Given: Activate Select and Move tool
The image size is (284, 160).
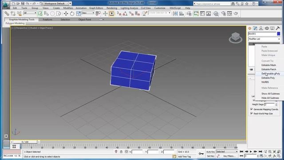Looking at the screenshot, I should (66, 13).
